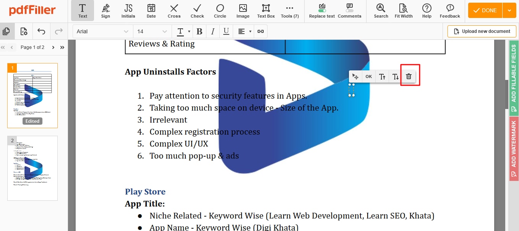Open the pages panel icon

click(x=6, y=31)
